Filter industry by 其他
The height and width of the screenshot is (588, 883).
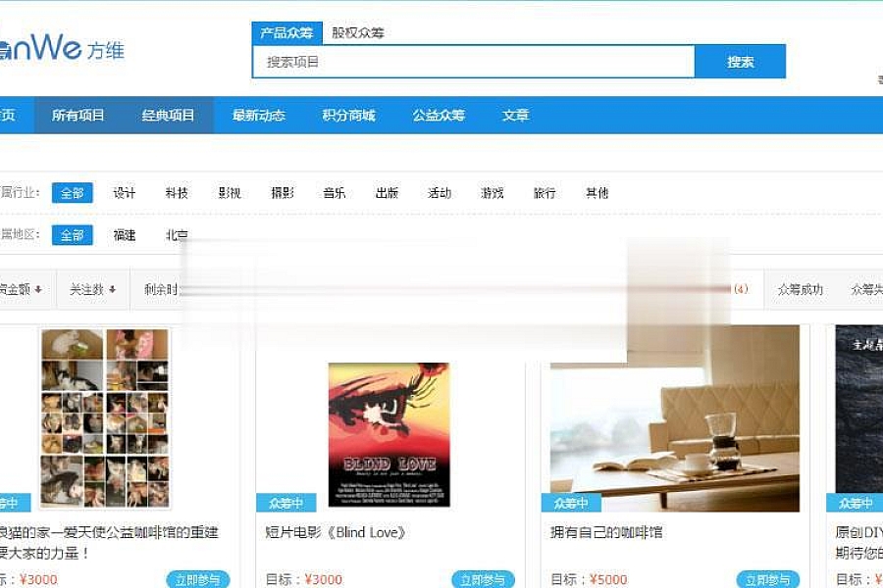597,193
